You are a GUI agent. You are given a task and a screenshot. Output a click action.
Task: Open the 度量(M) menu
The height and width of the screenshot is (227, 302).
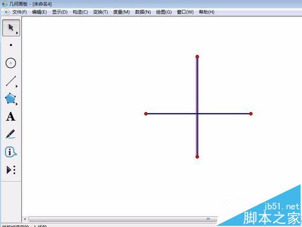coord(121,12)
